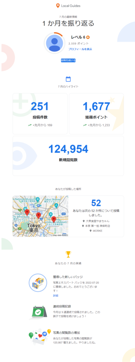Click the red map pin near Akihabara
This screenshot has height=362, width=135.
coord(39,216)
